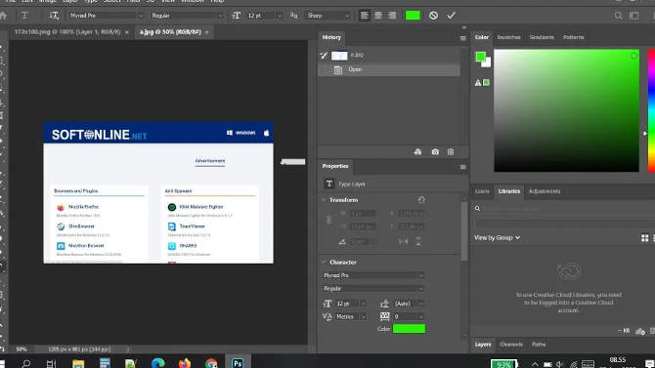Select the a.jpg snapshot thumbnail in History
Screen dimensions: 655x368
coord(339,55)
